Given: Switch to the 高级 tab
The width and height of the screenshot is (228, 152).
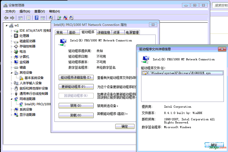Looking at the screenshot, I should (x=72, y=33).
